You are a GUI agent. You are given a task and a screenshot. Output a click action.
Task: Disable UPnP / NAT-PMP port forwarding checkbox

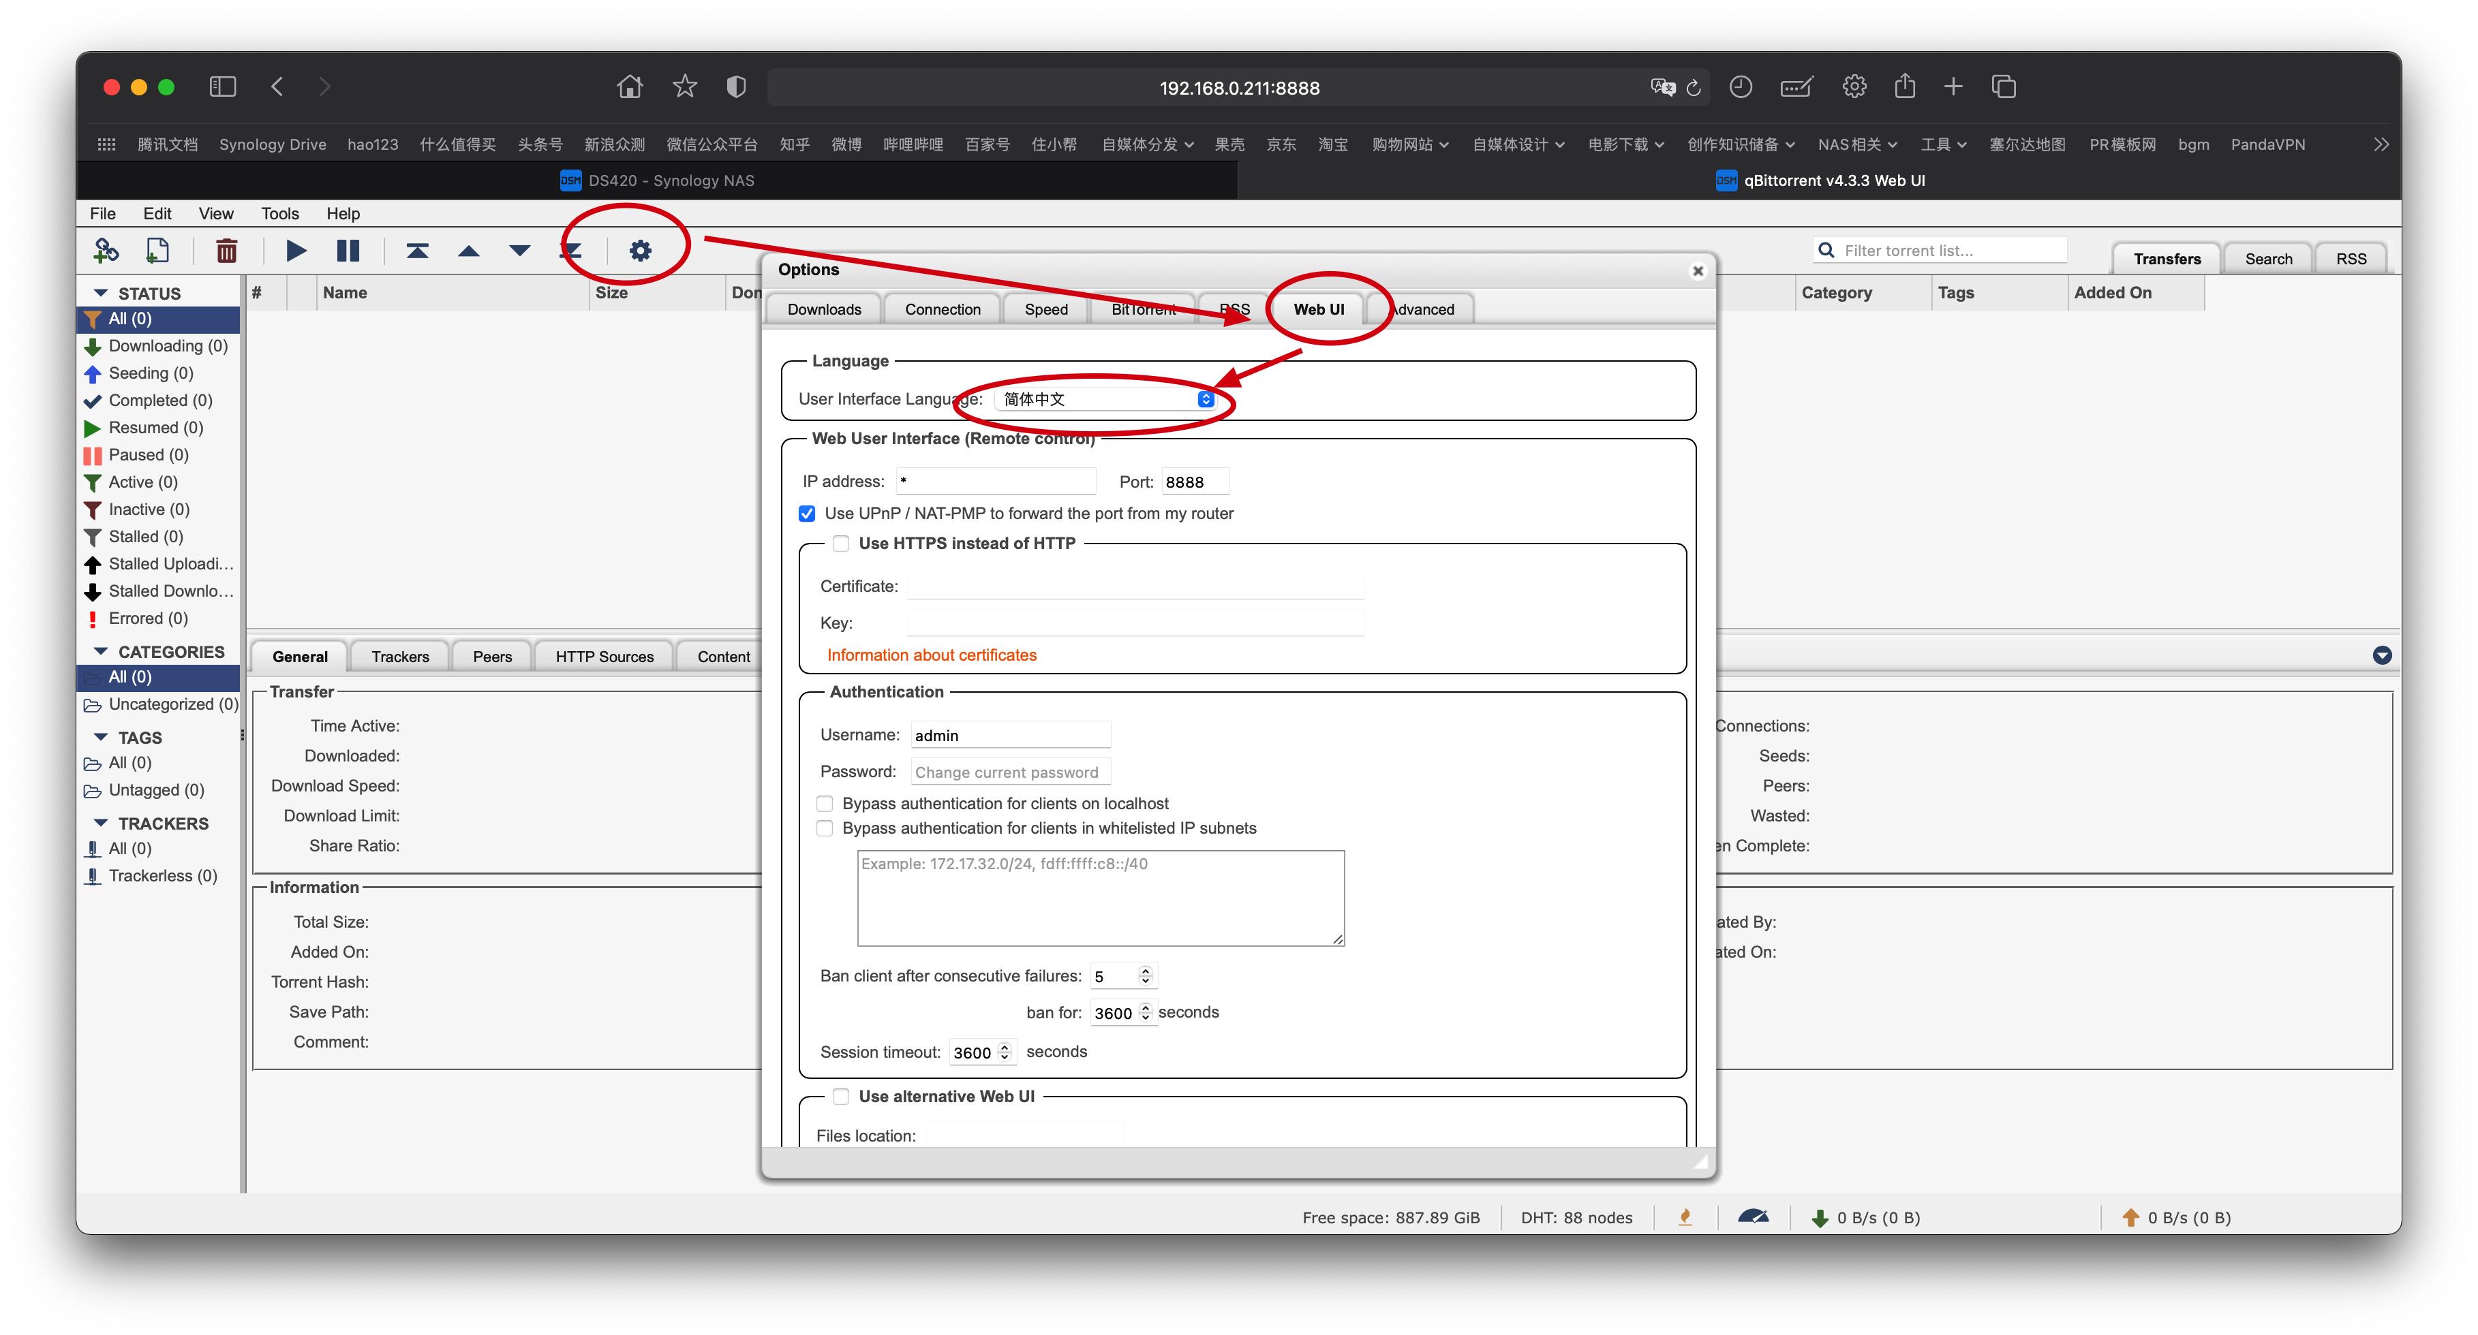807,514
